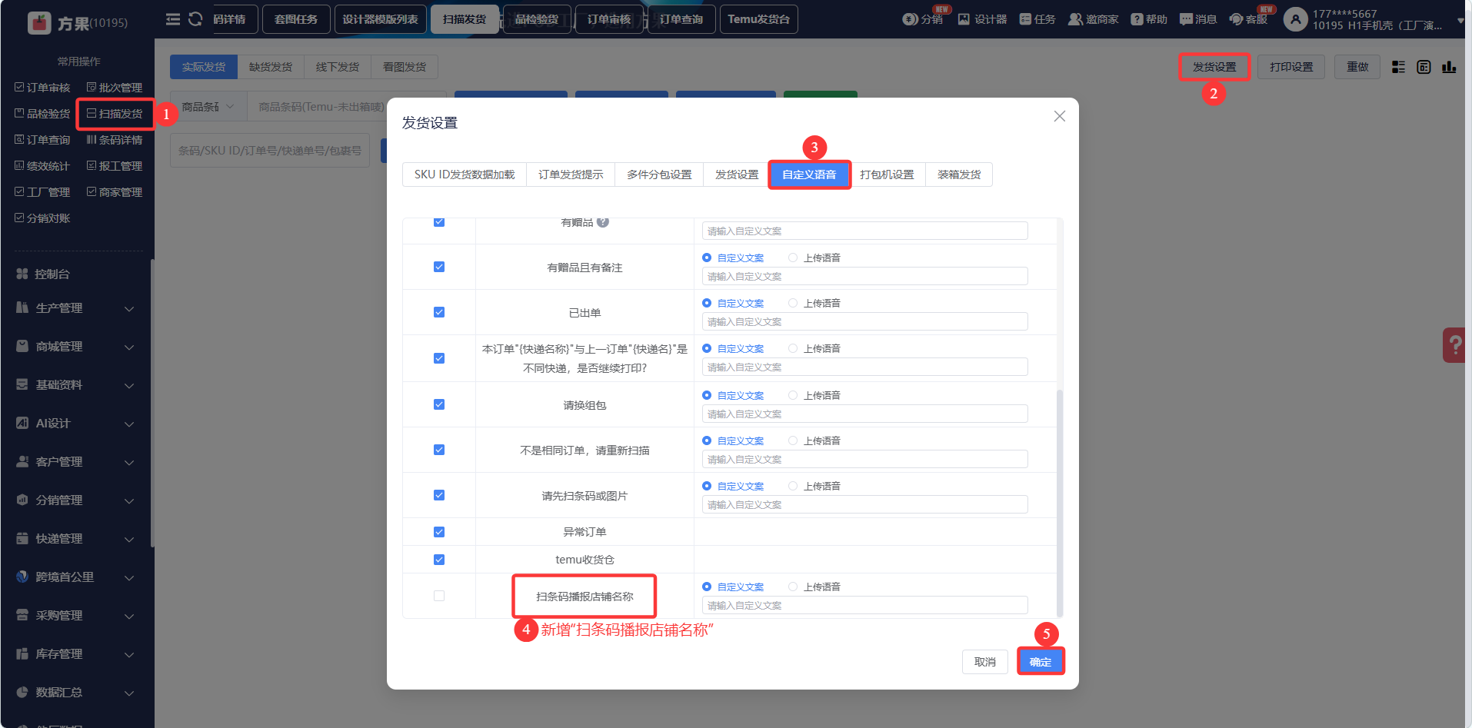
Task: Expand the 分销管理 sidebar menu
Action: pyautogui.click(x=77, y=500)
